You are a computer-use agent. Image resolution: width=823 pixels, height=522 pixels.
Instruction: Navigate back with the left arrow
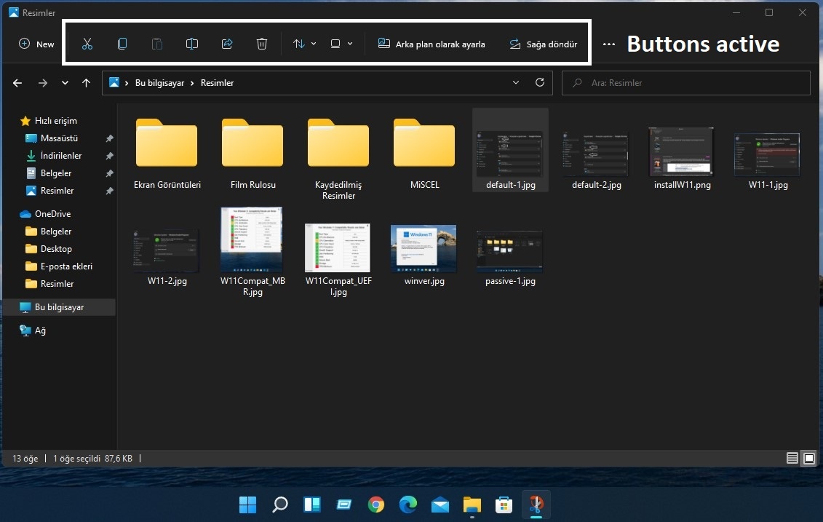[17, 83]
